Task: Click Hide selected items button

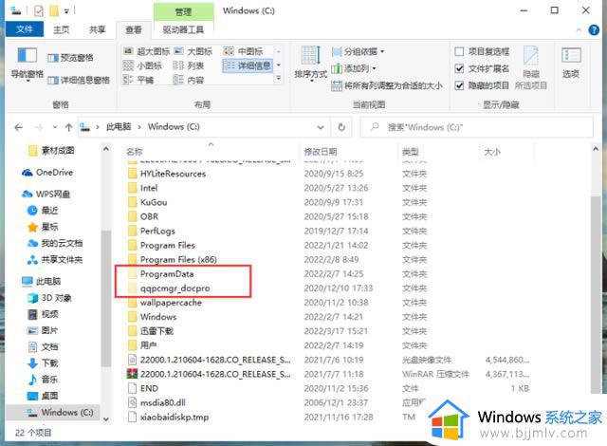Action: click(531, 67)
